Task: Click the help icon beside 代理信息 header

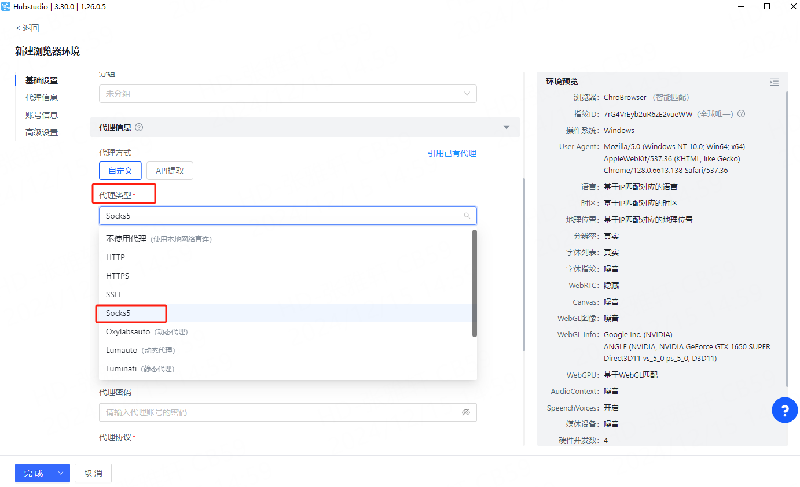Action: coord(139,127)
